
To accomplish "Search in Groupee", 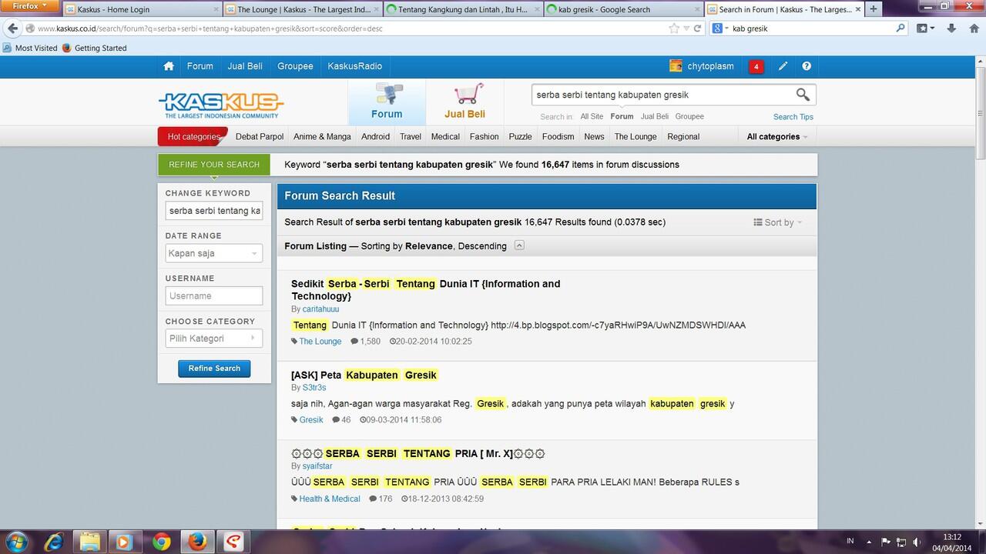I will point(689,117).
